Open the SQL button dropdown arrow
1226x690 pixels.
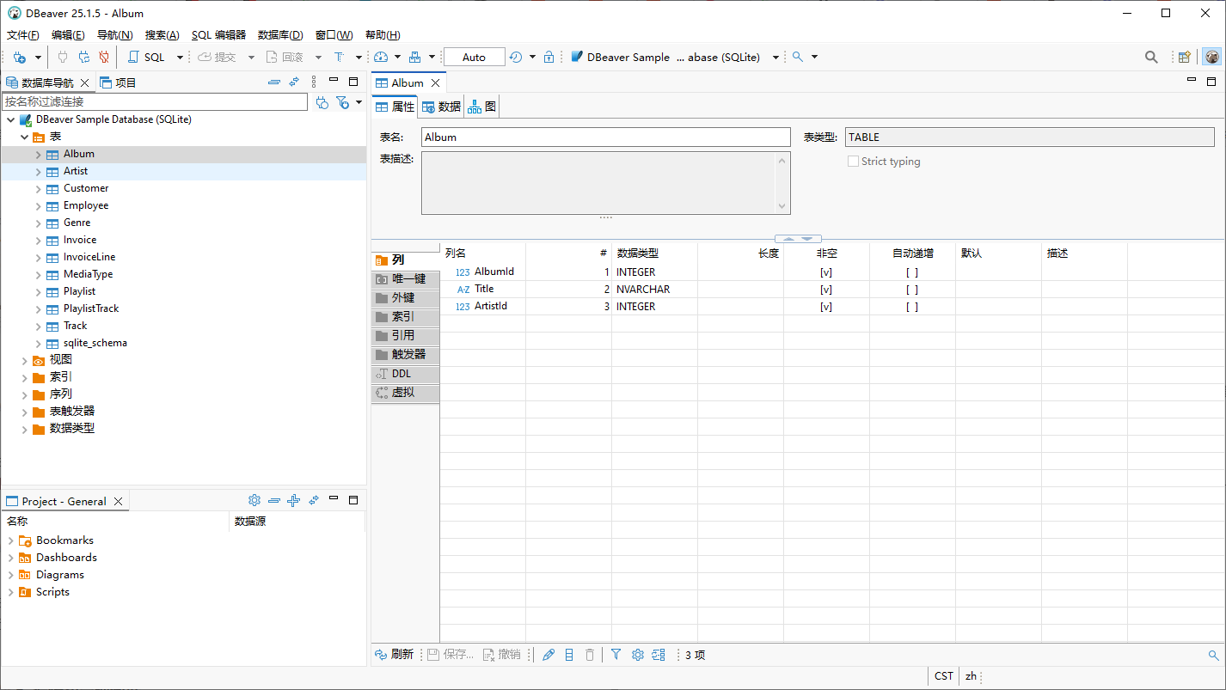(x=180, y=58)
